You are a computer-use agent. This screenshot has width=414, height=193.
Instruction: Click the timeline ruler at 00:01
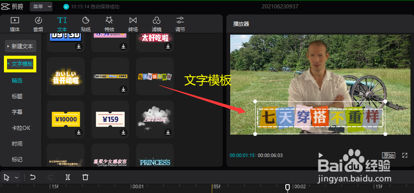click(138, 187)
